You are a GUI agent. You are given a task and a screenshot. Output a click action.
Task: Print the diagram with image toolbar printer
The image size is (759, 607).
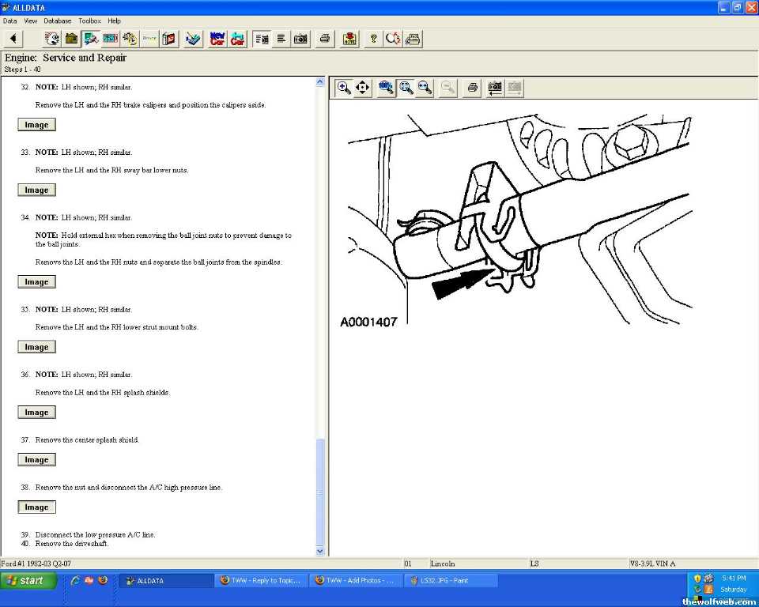click(472, 88)
